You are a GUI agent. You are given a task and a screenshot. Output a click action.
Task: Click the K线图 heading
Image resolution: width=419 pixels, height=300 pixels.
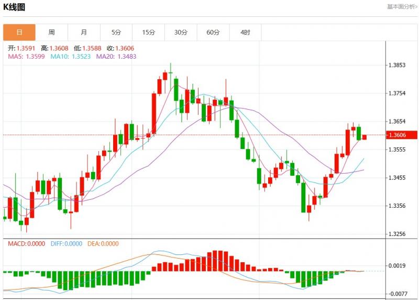click(14, 7)
